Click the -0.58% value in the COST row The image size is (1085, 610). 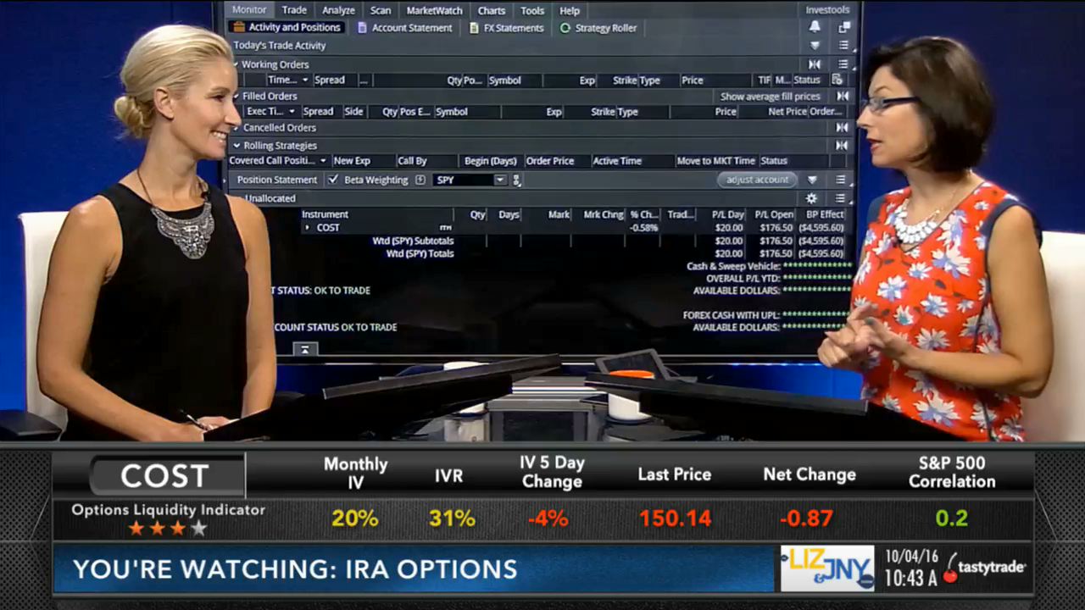click(644, 228)
